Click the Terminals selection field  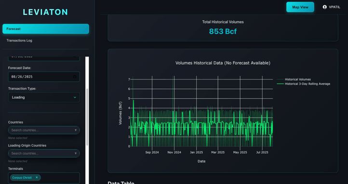44,178
